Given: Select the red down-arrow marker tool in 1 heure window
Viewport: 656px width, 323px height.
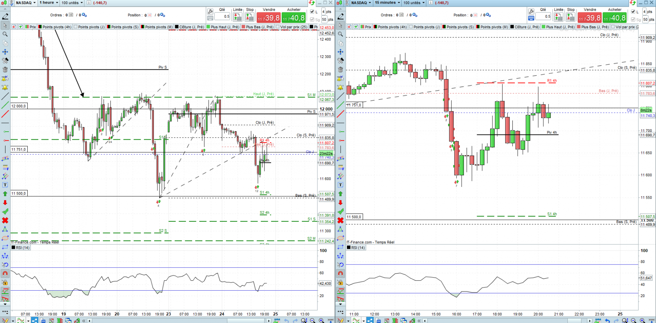Looking at the screenshot, I should (5, 203).
